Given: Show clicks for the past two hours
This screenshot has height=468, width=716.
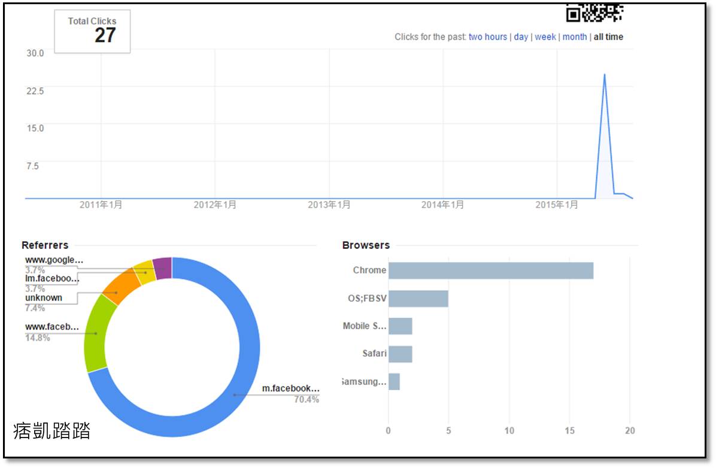Looking at the screenshot, I should point(488,37).
